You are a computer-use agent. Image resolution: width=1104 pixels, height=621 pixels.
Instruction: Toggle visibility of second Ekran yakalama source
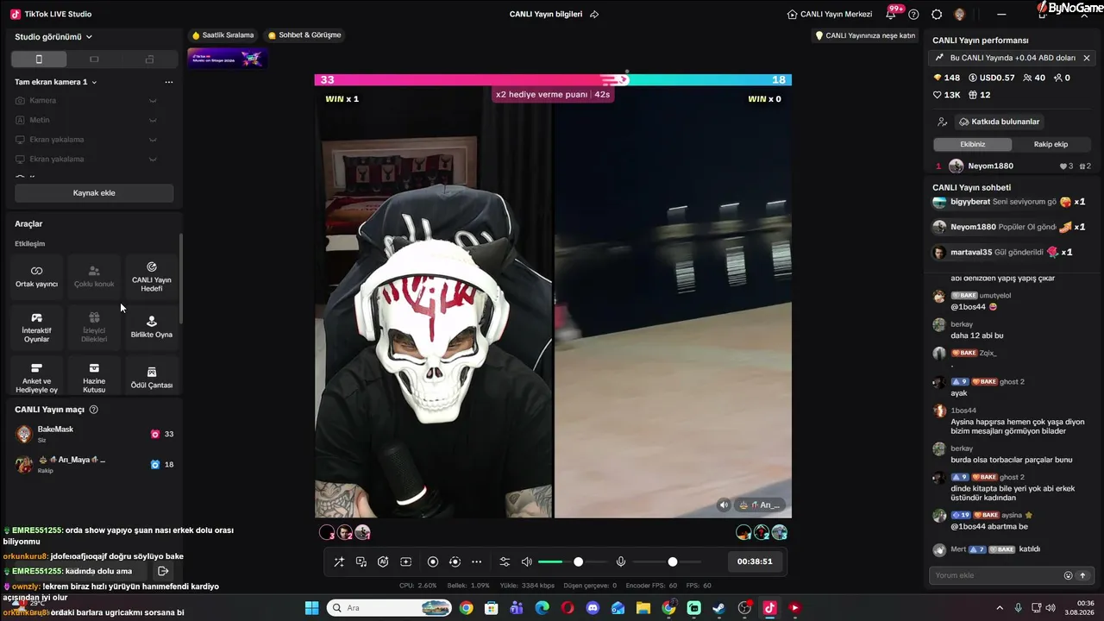point(153,159)
